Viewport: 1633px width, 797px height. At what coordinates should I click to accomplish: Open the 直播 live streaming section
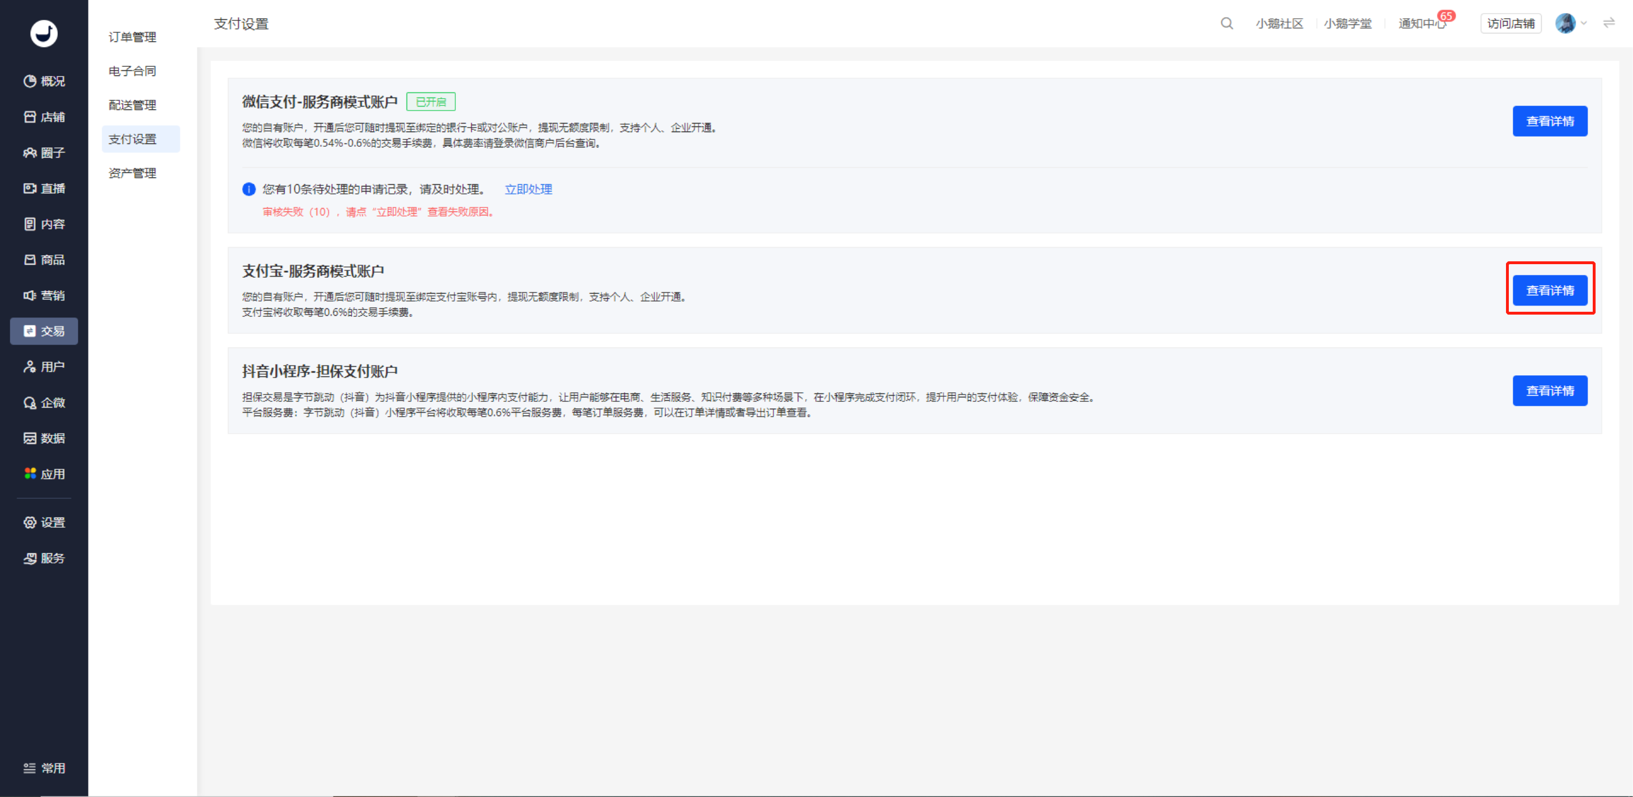click(44, 188)
